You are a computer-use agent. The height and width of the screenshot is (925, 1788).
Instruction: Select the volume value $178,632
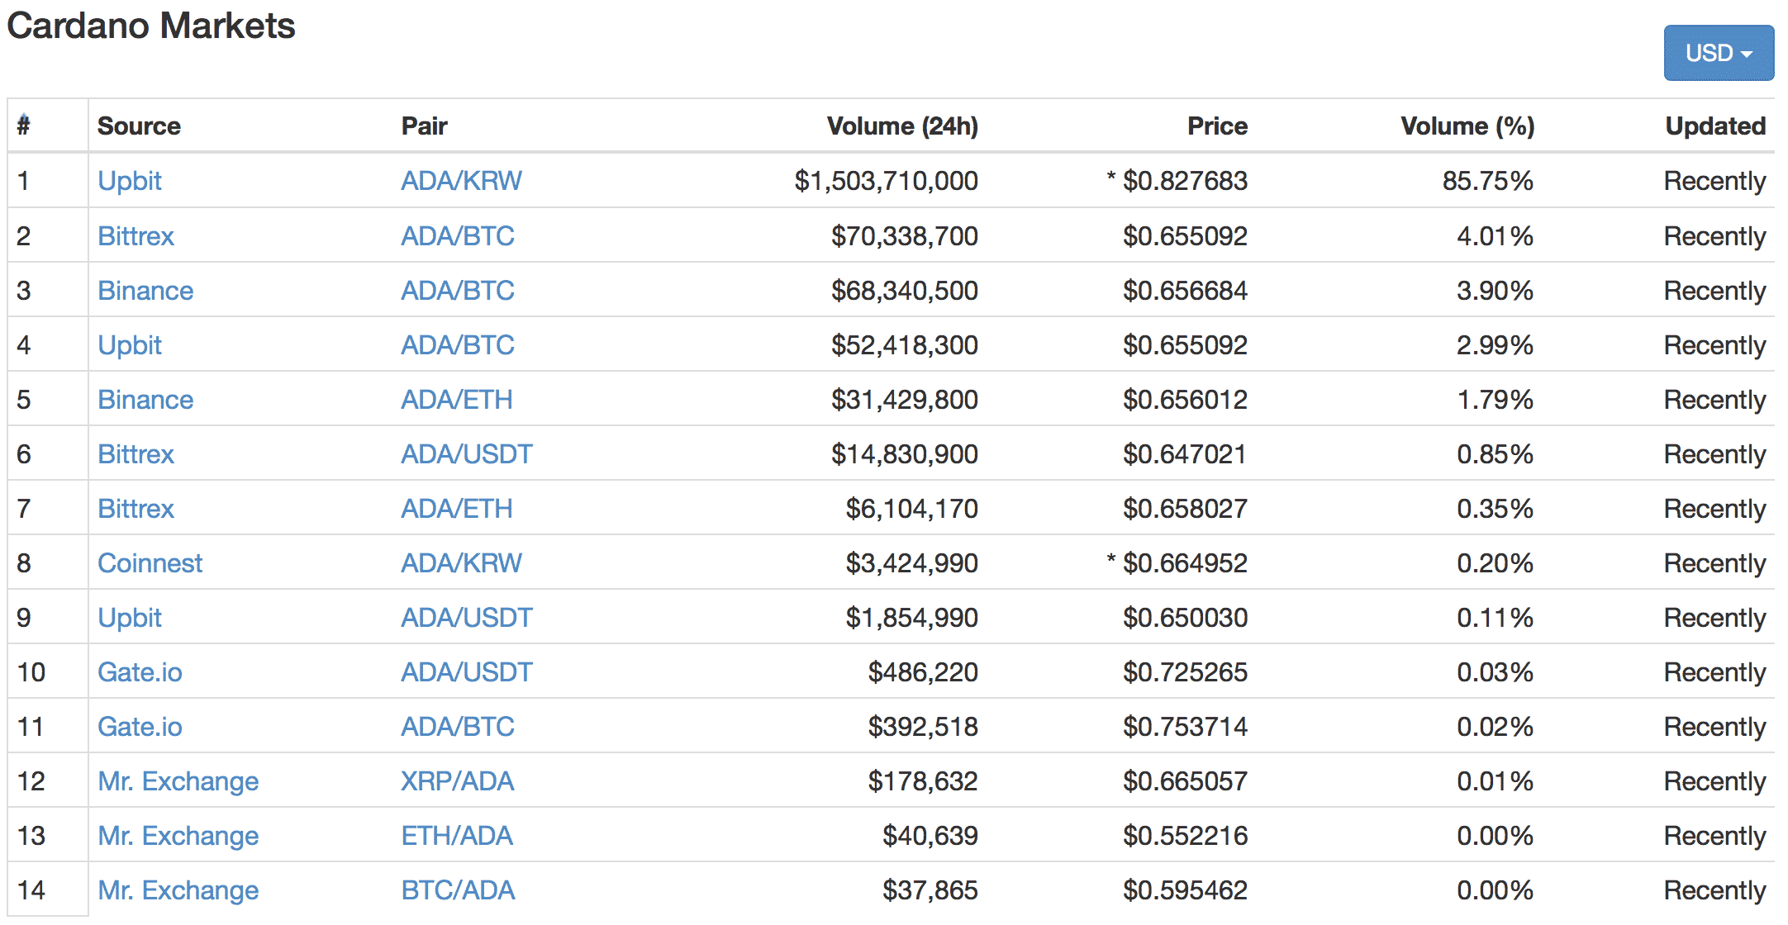click(x=923, y=781)
